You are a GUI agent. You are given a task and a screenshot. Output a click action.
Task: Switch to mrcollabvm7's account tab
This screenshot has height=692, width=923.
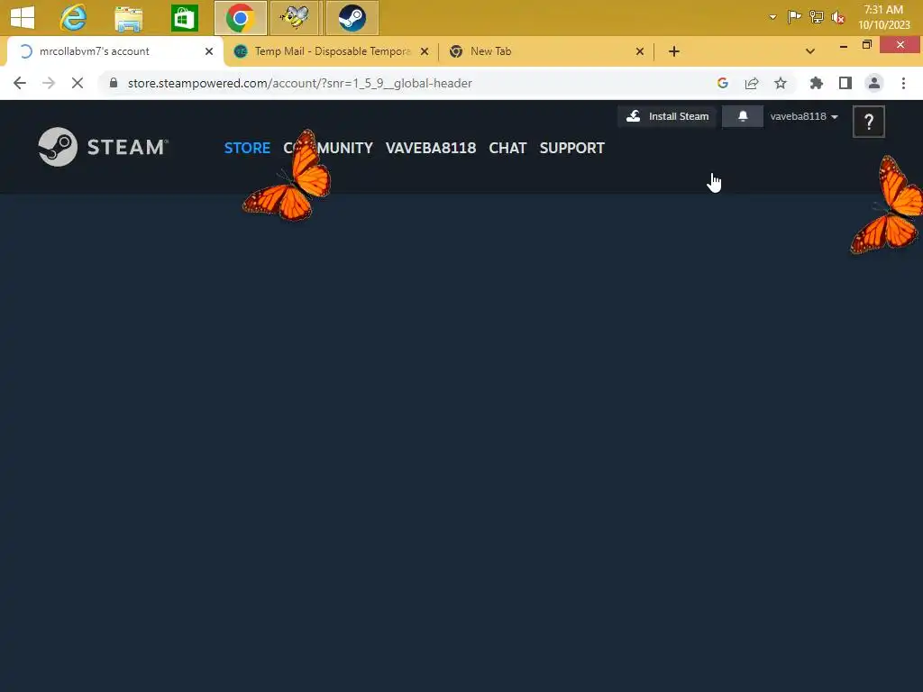[x=114, y=51]
